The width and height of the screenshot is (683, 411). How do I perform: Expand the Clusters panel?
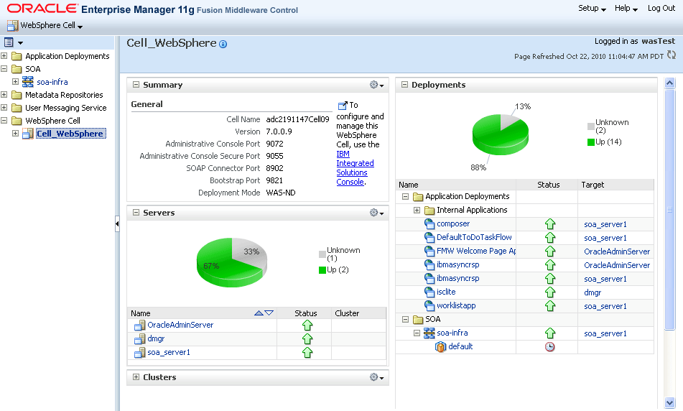click(x=136, y=377)
